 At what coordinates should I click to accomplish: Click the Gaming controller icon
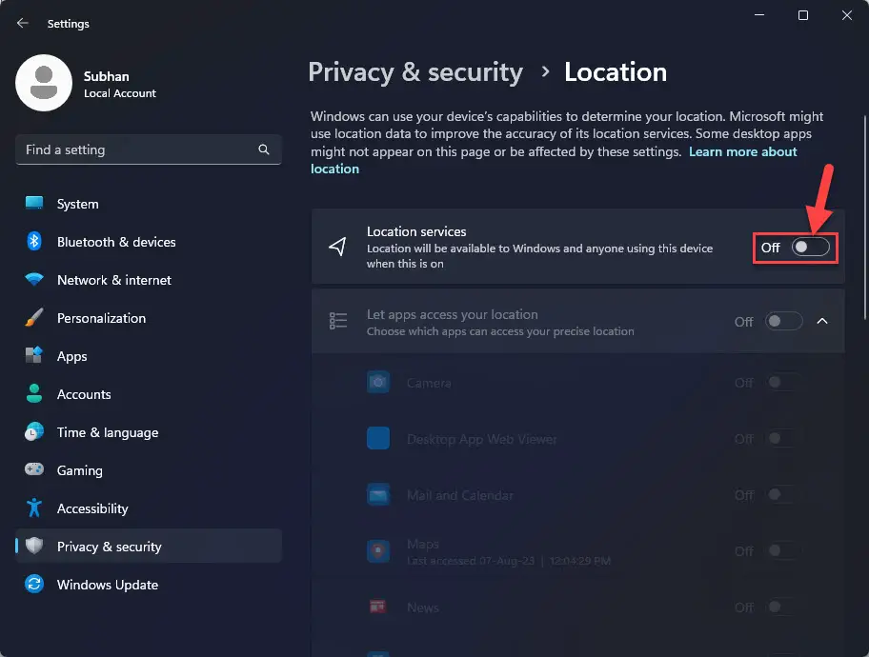(34, 469)
